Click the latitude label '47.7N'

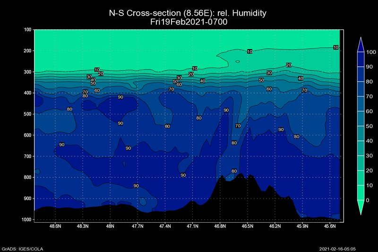point(137,226)
